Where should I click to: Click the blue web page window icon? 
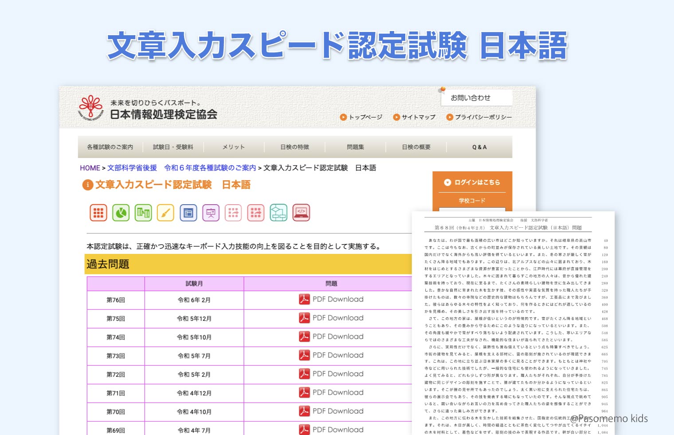click(188, 213)
